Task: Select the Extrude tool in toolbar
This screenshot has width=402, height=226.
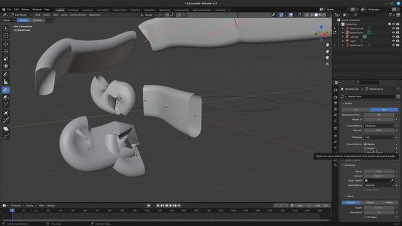Action: [6, 105]
